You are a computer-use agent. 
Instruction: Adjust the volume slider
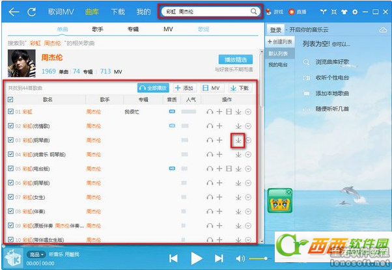pyautogui.click(x=259, y=258)
